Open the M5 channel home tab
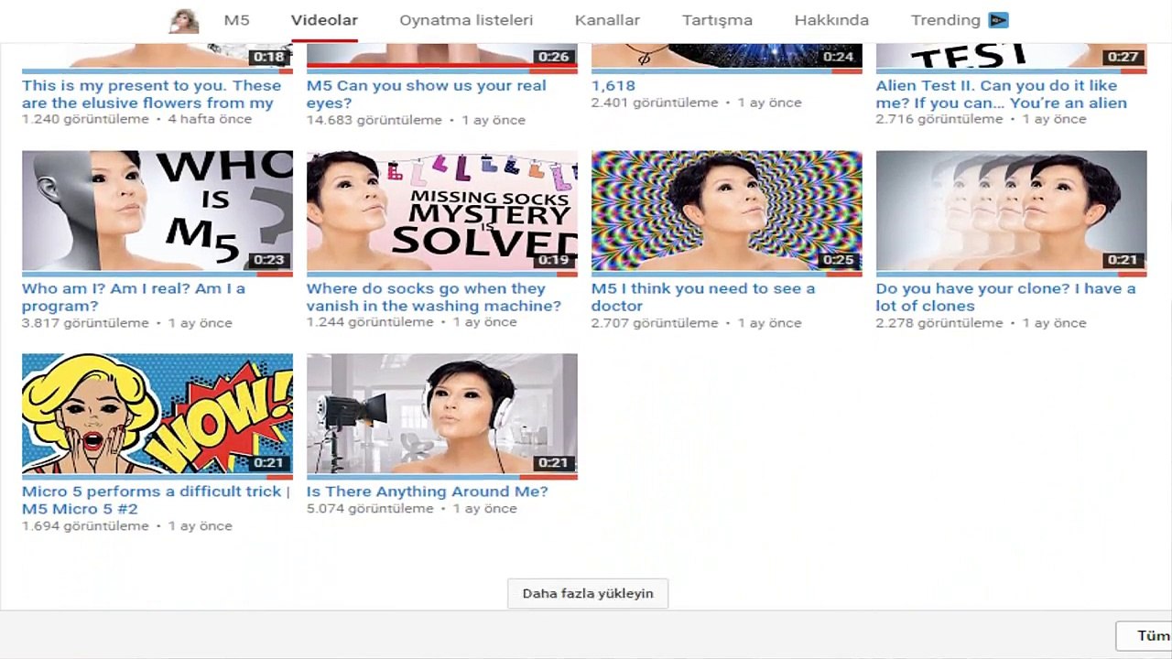1172x659 pixels. click(x=236, y=20)
